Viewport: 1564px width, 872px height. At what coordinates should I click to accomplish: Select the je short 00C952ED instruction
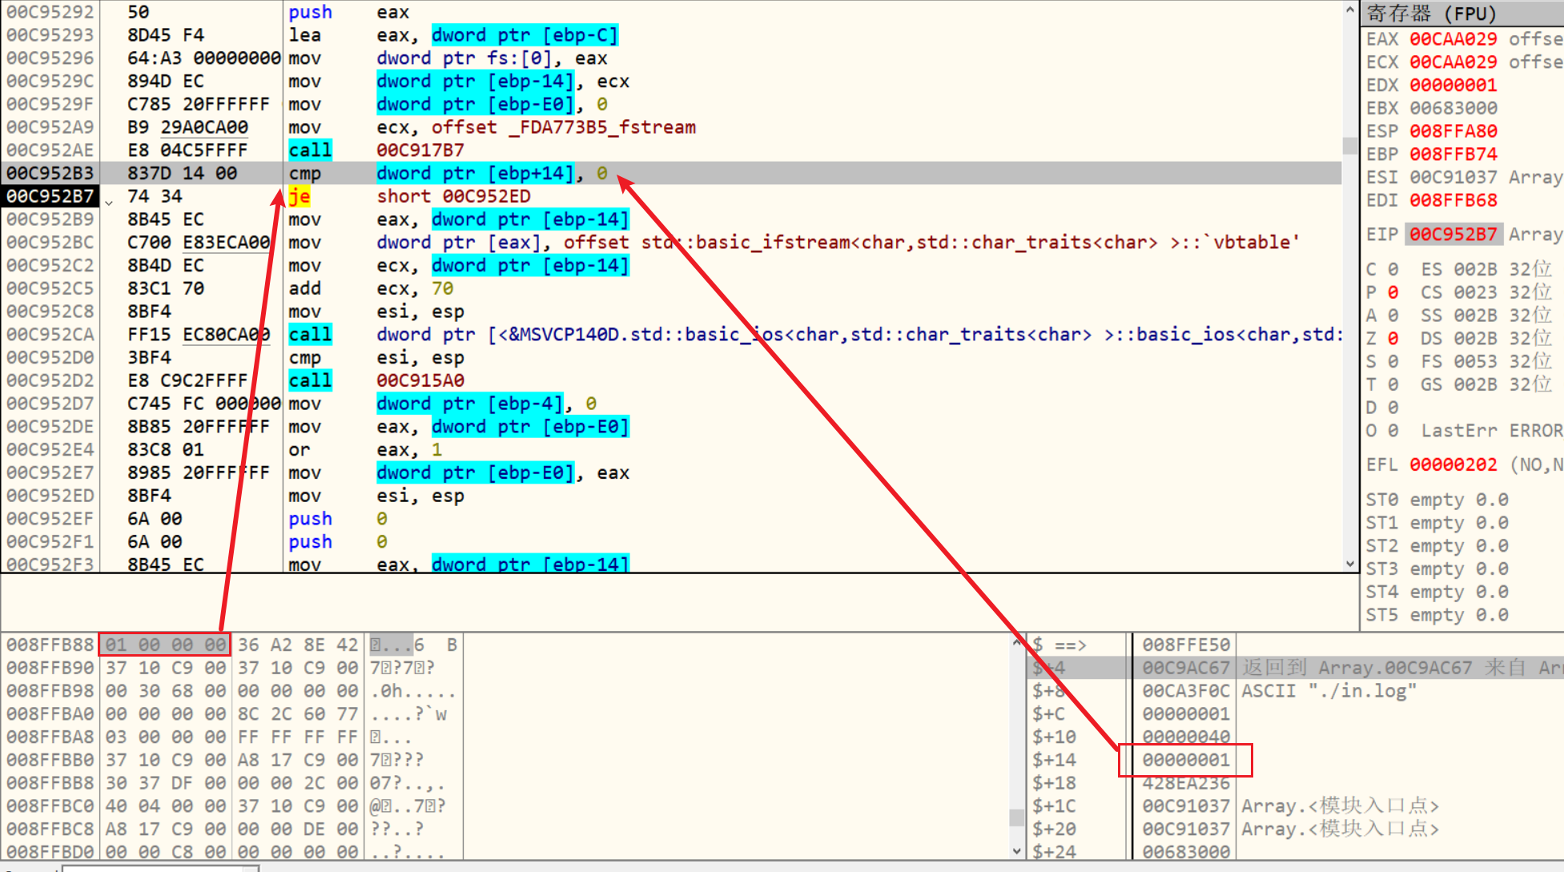point(671,197)
